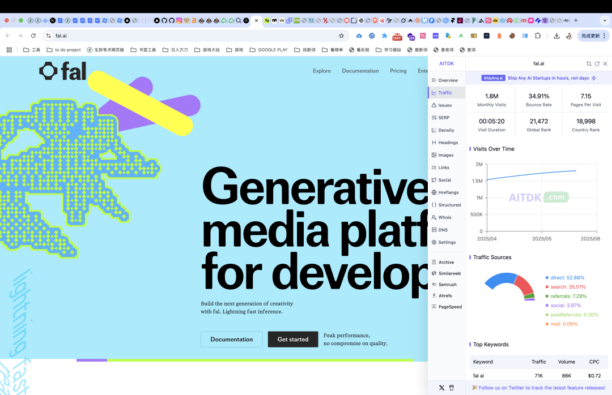Click the AITDK logo text
This screenshot has height=395, width=612.
click(x=447, y=63)
